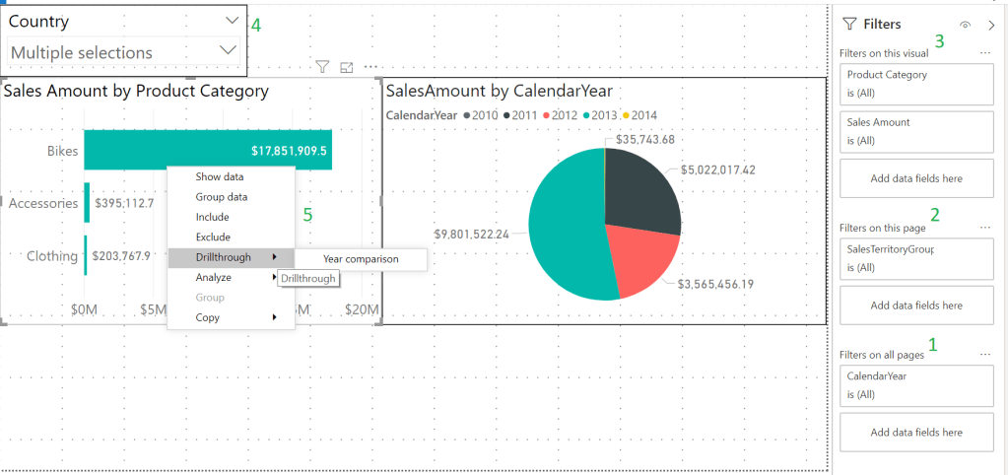Open the CalendarYear filter card

coord(916,384)
